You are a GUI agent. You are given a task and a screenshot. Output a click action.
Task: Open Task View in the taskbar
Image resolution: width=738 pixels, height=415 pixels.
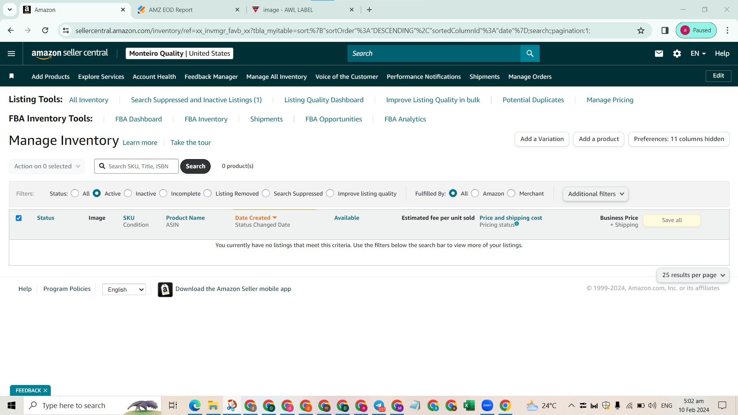(x=173, y=405)
